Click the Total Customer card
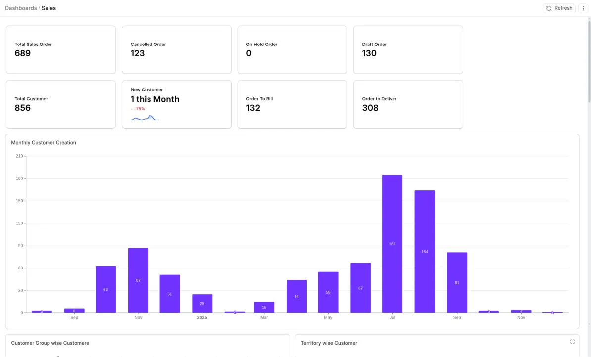Image resolution: width=591 pixels, height=357 pixels. click(60, 104)
